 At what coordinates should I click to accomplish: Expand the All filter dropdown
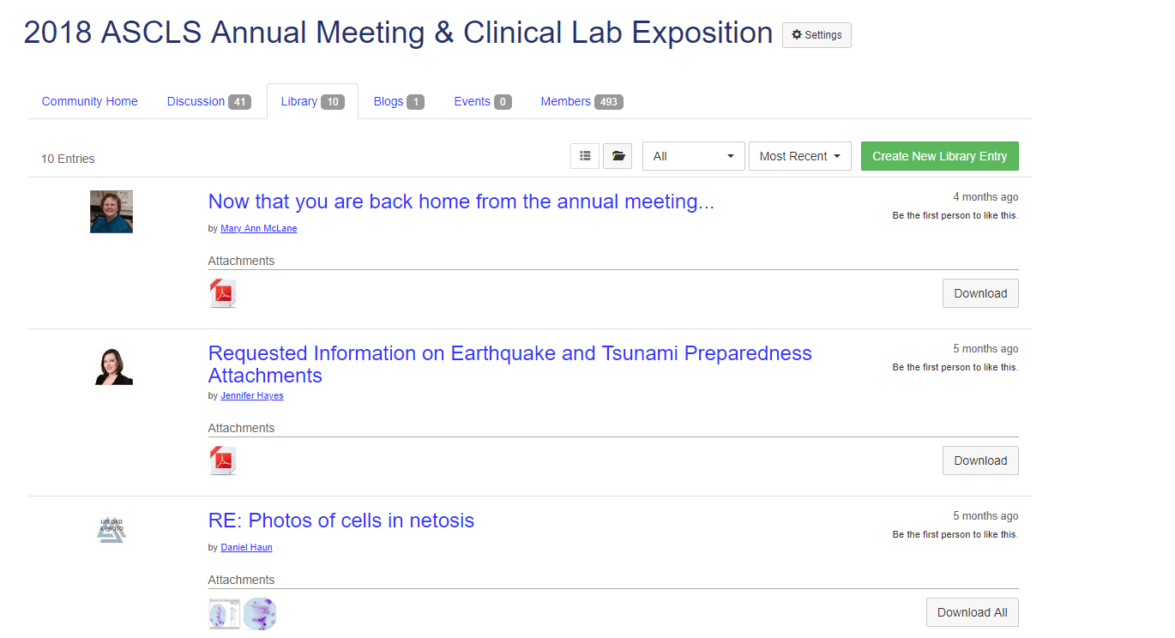click(693, 156)
